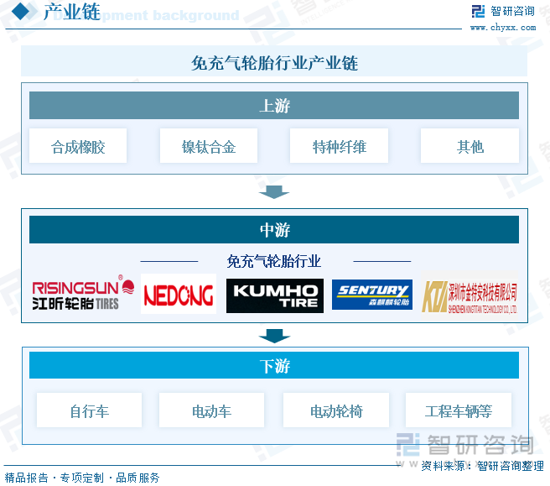Click the KUMHO TIRE logo
The width and height of the screenshot is (550, 486).
pyautogui.click(x=275, y=295)
